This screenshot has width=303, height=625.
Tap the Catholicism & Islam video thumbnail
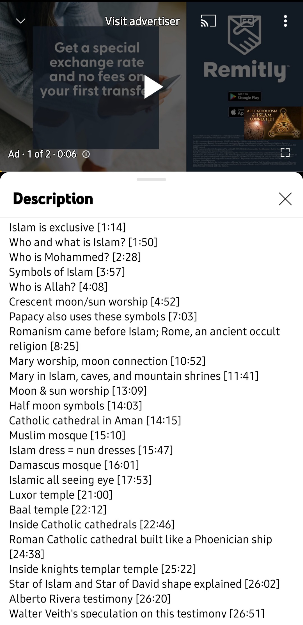click(273, 123)
